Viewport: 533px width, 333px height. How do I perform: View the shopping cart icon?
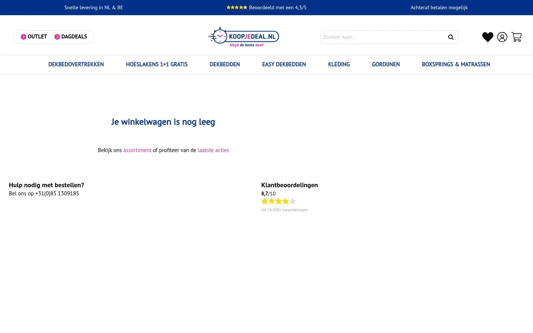click(x=516, y=37)
